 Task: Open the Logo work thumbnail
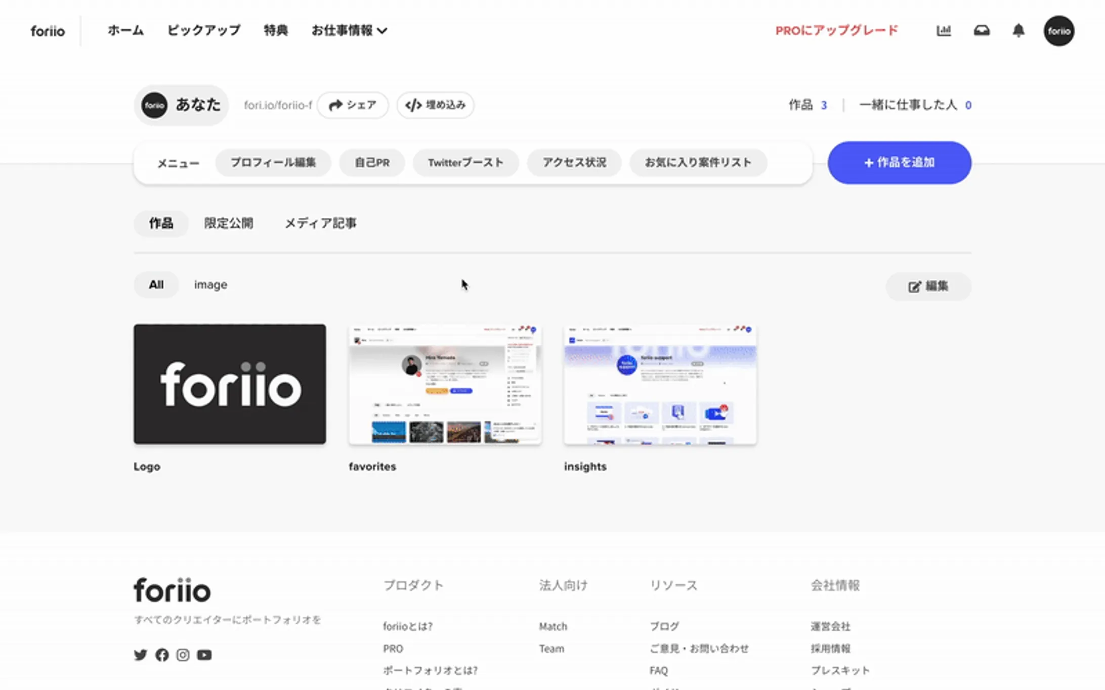coord(230,384)
